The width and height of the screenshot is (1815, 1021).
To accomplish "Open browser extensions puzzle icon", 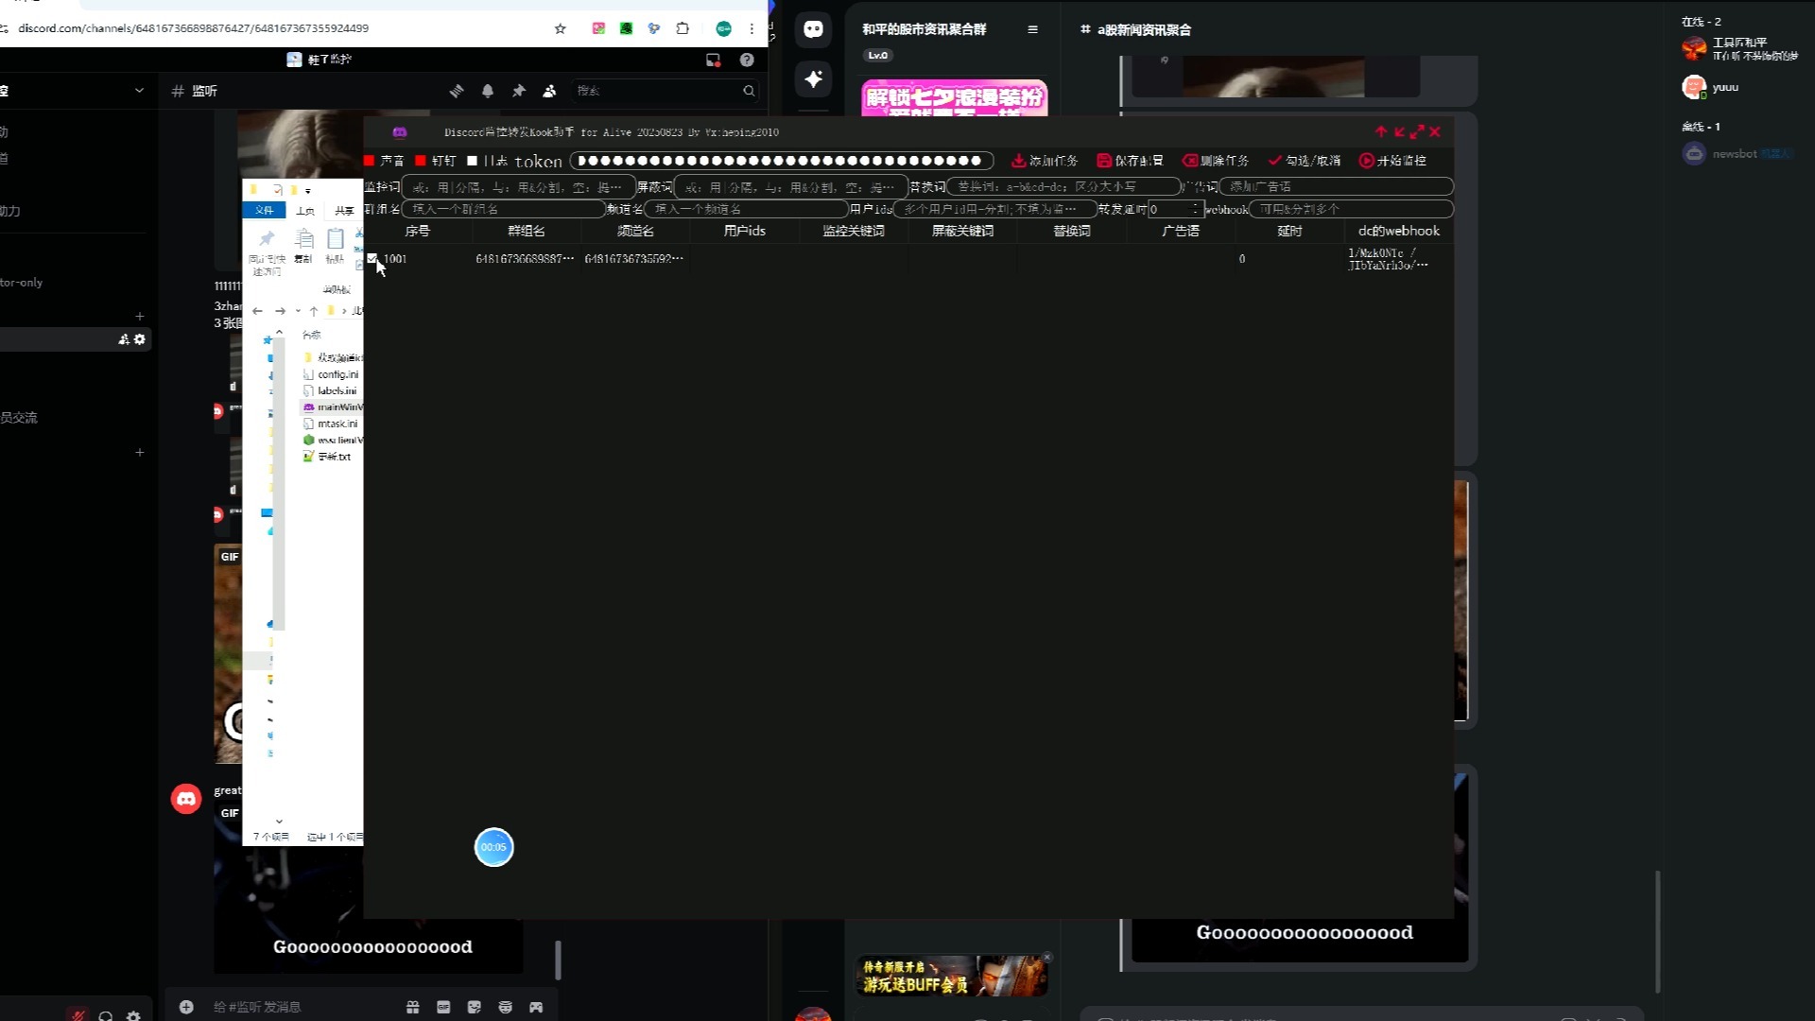I will [x=683, y=28].
